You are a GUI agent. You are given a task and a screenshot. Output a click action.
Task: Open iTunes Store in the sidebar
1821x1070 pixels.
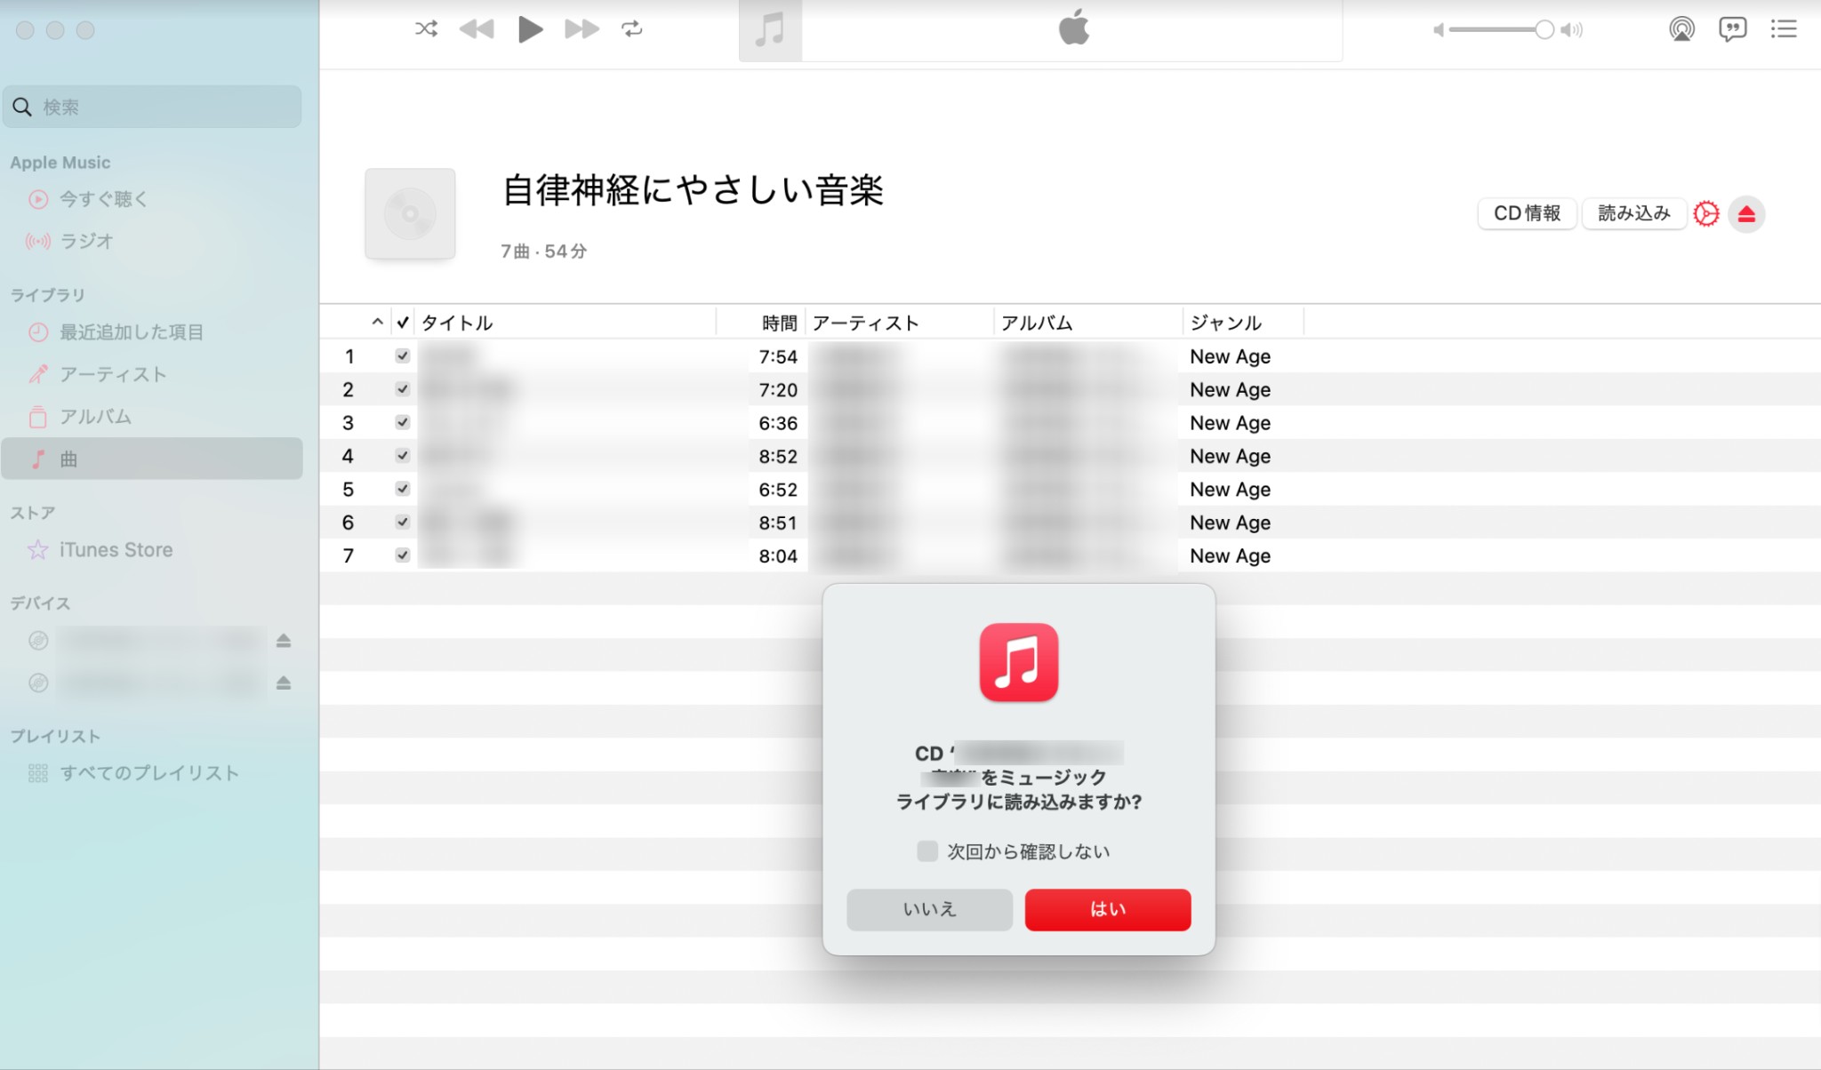point(116,550)
